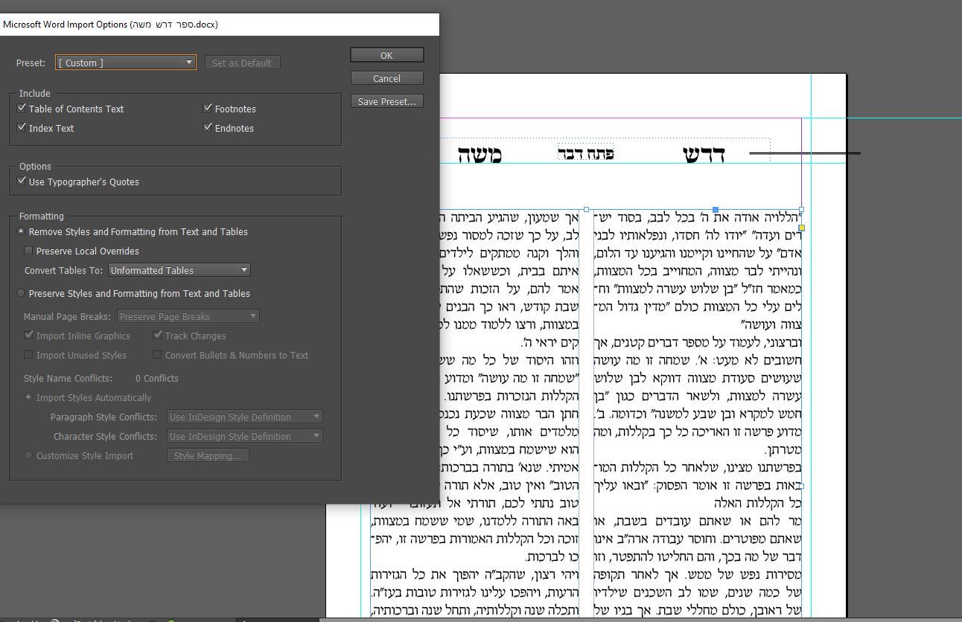Cancel the Word import dialog

tap(386, 78)
